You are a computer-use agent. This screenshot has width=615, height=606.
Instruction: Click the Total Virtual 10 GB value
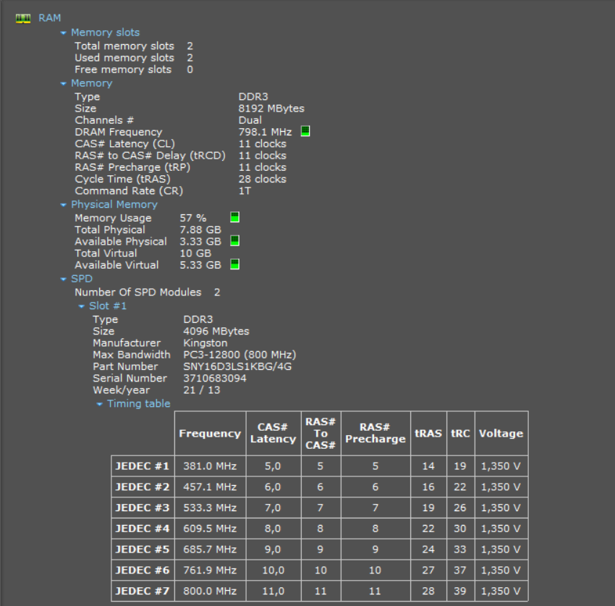195,253
